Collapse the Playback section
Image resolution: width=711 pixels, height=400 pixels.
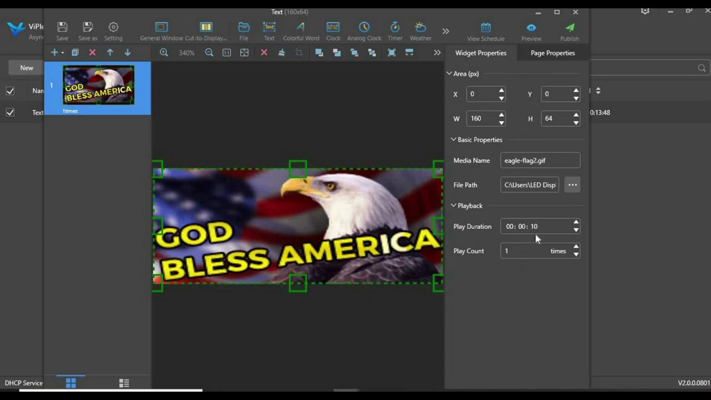pyautogui.click(x=453, y=206)
